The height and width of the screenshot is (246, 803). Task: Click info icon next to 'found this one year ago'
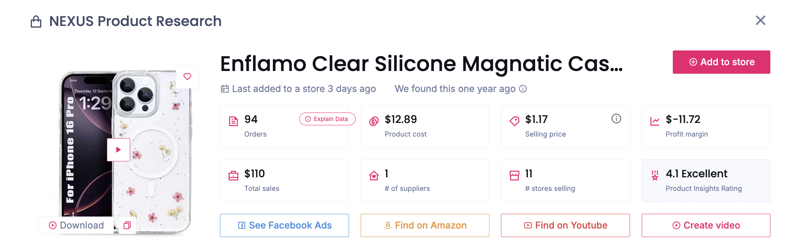click(x=523, y=89)
